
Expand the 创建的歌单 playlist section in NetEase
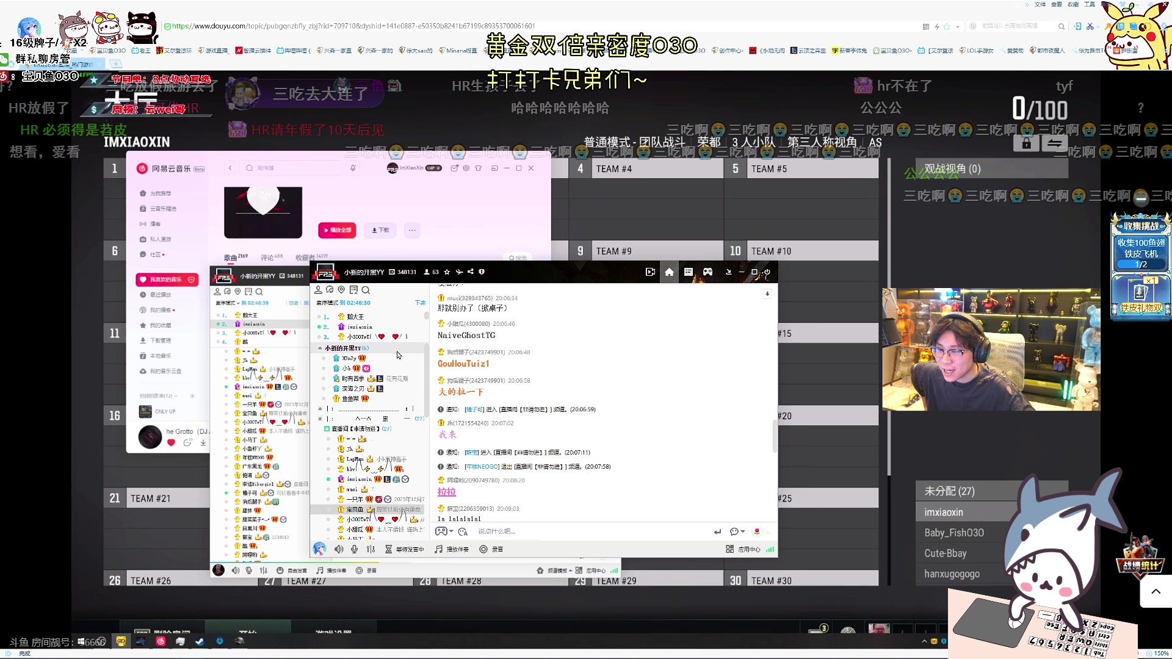click(176, 395)
